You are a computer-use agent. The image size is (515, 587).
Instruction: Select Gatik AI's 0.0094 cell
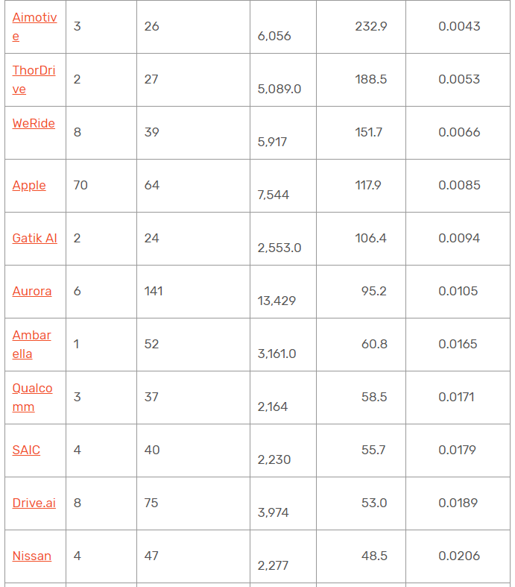(x=458, y=239)
